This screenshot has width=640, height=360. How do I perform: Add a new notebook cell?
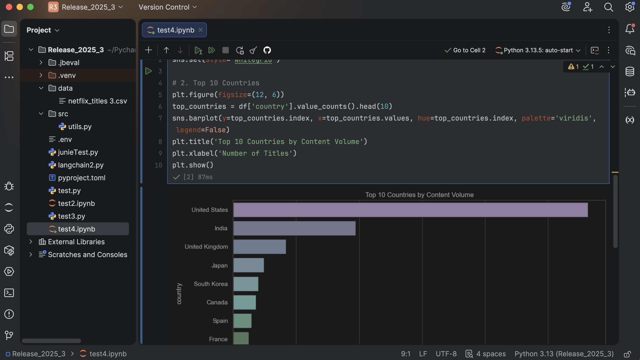[x=149, y=50]
